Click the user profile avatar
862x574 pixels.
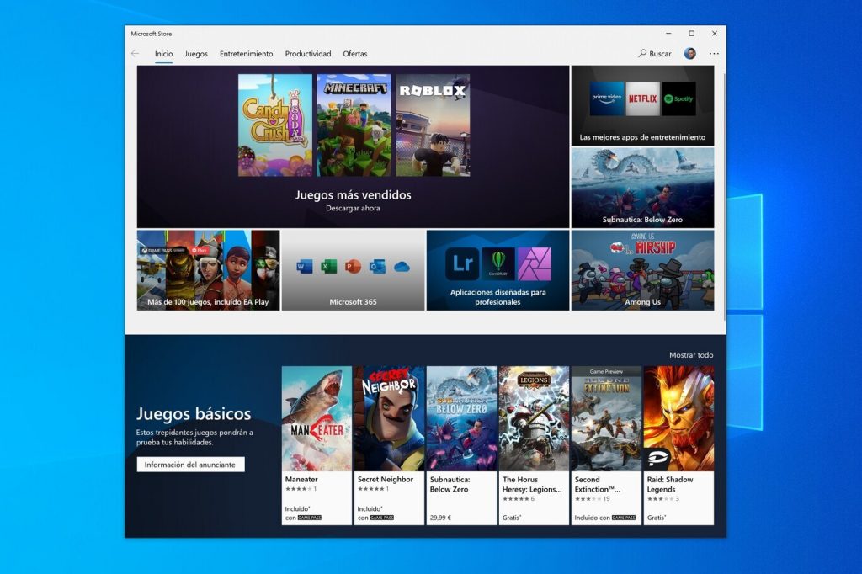click(689, 54)
